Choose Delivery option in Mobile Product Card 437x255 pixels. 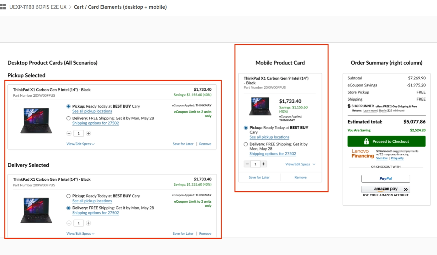click(246, 144)
